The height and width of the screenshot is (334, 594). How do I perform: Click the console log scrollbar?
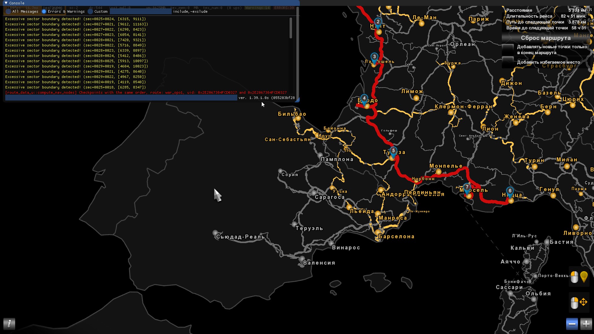[x=291, y=28]
